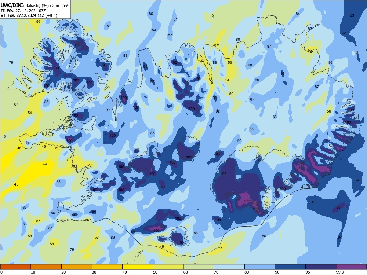Choose the golden 30–40 legend color band
This screenshot has height=275, width=367.
107,267
